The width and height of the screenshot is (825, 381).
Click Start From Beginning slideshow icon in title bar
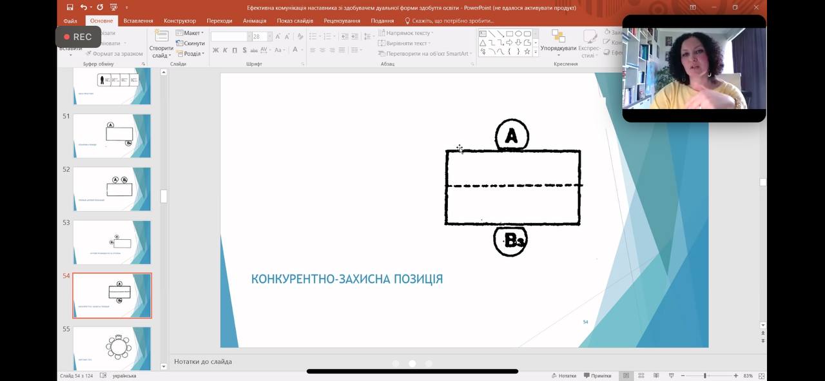point(115,8)
